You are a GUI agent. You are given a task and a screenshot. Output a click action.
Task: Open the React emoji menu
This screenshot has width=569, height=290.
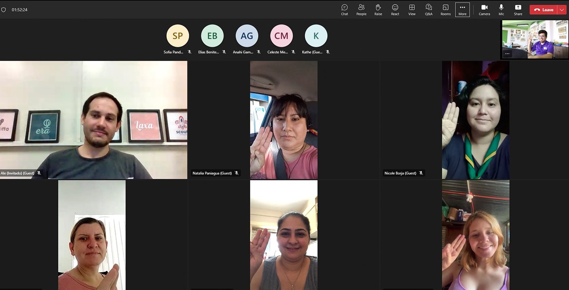click(x=395, y=9)
